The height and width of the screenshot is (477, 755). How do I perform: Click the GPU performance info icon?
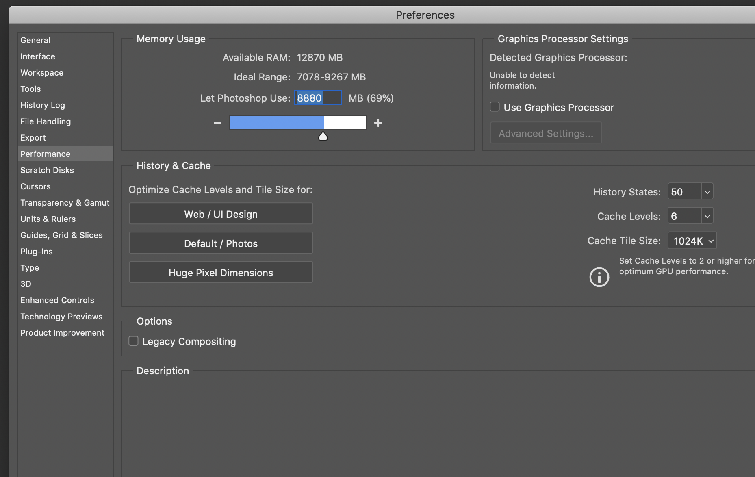[599, 277]
